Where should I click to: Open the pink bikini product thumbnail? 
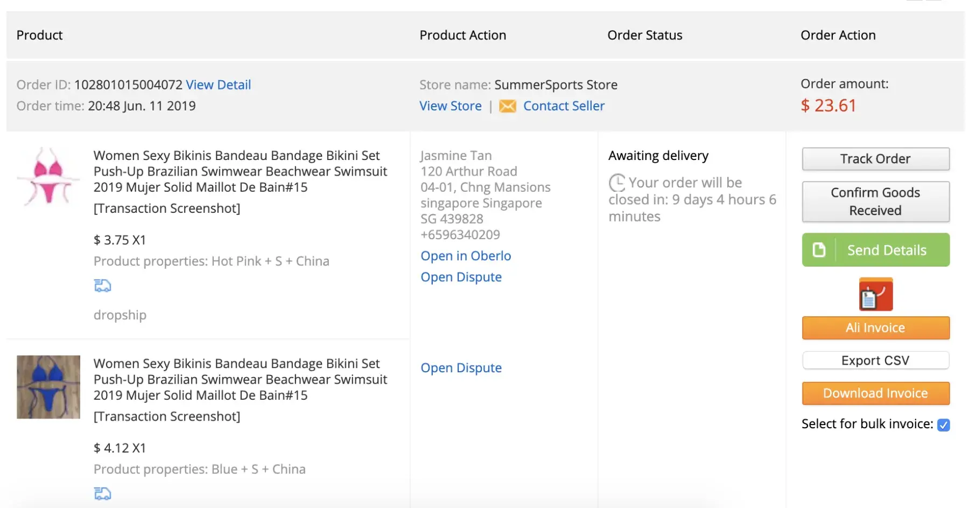[x=48, y=176]
